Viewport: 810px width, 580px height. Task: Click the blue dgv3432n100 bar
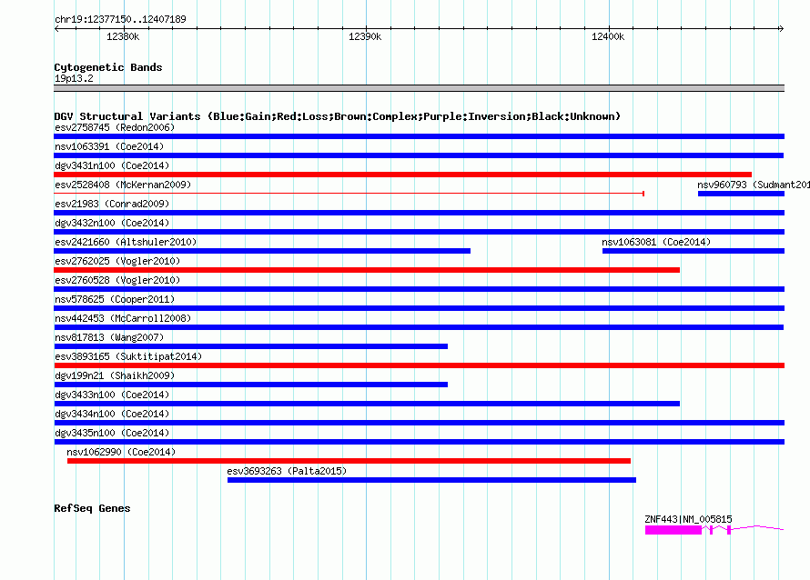pyautogui.click(x=419, y=232)
